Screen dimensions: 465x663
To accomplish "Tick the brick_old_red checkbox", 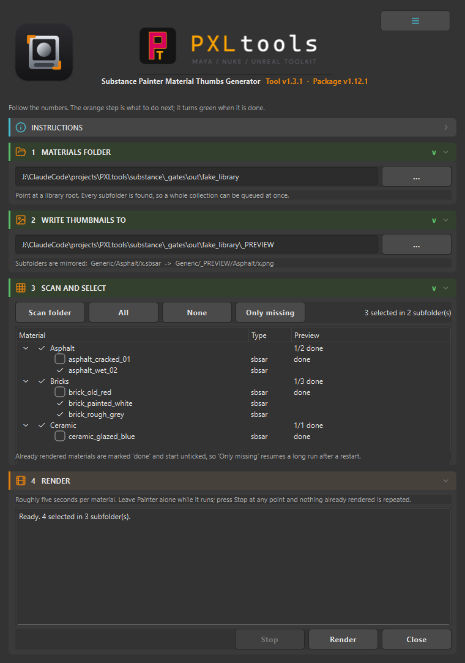I will (x=60, y=392).
